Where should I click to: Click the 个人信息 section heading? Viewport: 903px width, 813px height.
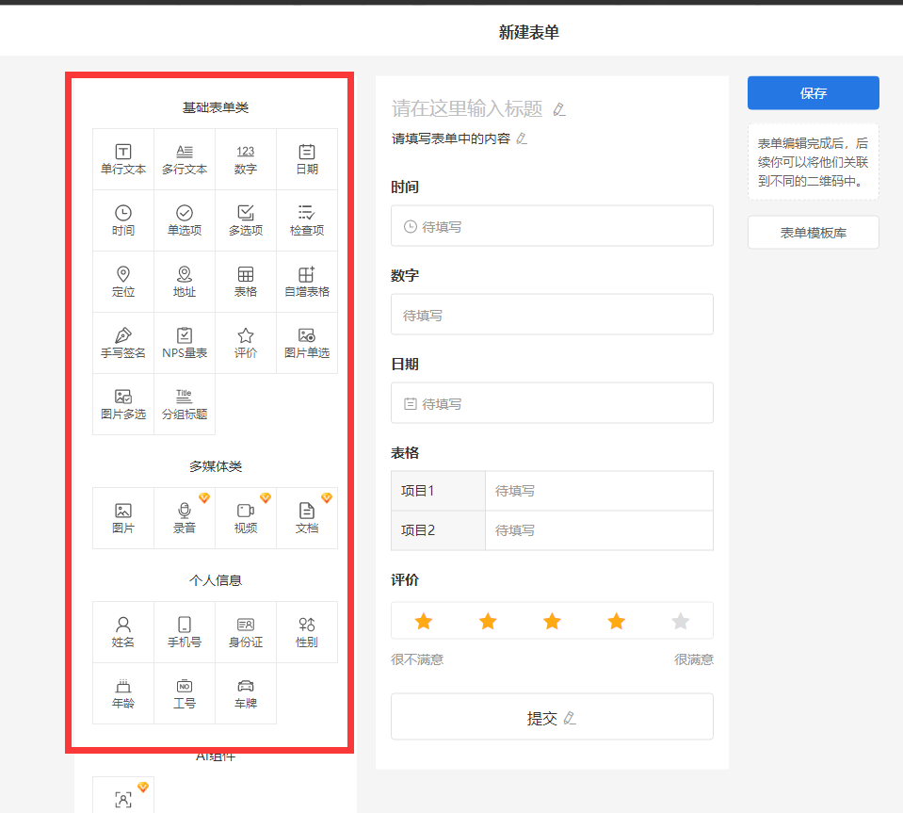[x=216, y=581]
